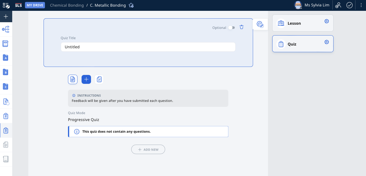
Task: Select section A in the left sidebar
Action: (x=6, y=58)
